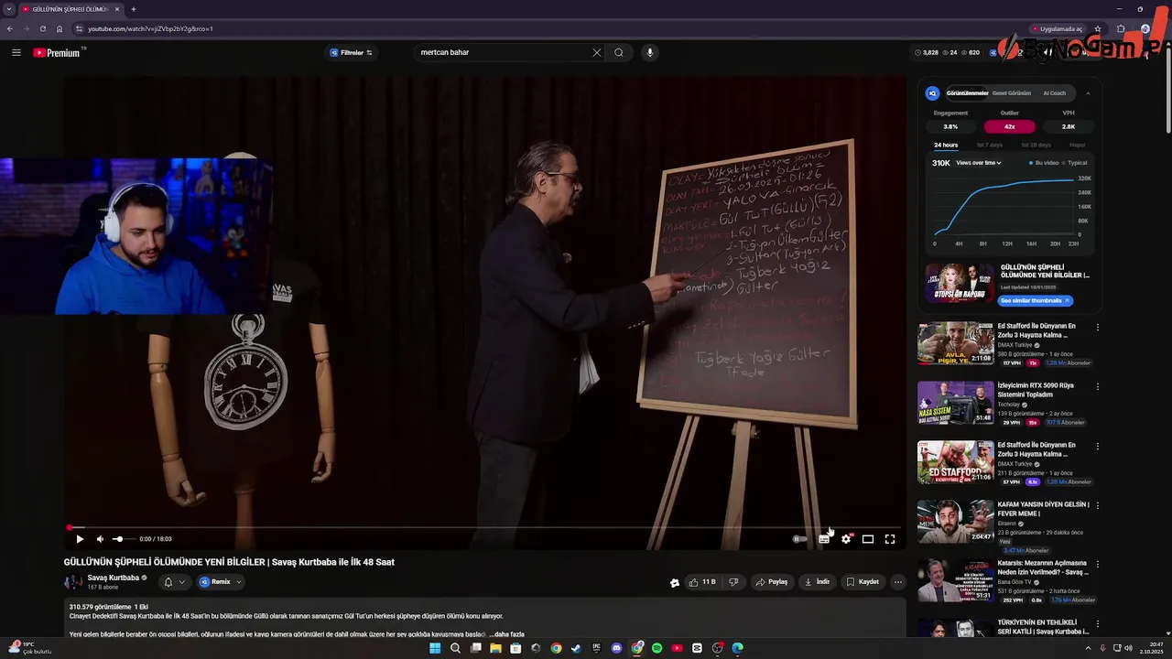Like the video with 11 B likes

coord(702,582)
